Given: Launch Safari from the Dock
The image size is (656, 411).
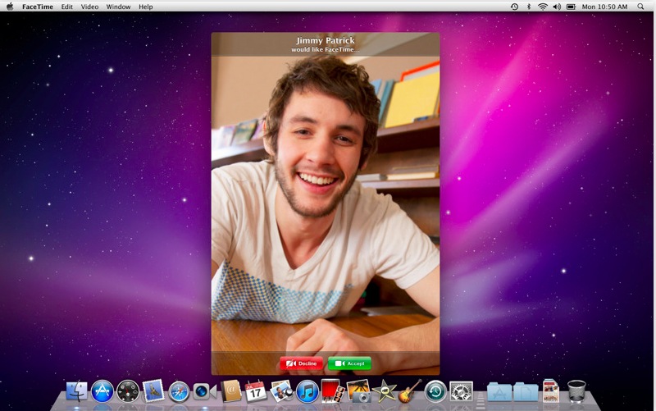Looking at the screenshot, I should [x=179, y=392].
